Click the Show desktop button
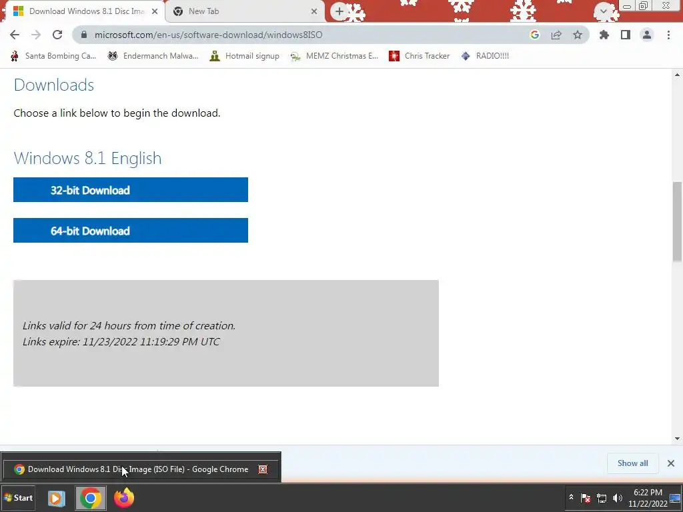The width and height of the screenshot is (683, 512). tap(676, 498)
